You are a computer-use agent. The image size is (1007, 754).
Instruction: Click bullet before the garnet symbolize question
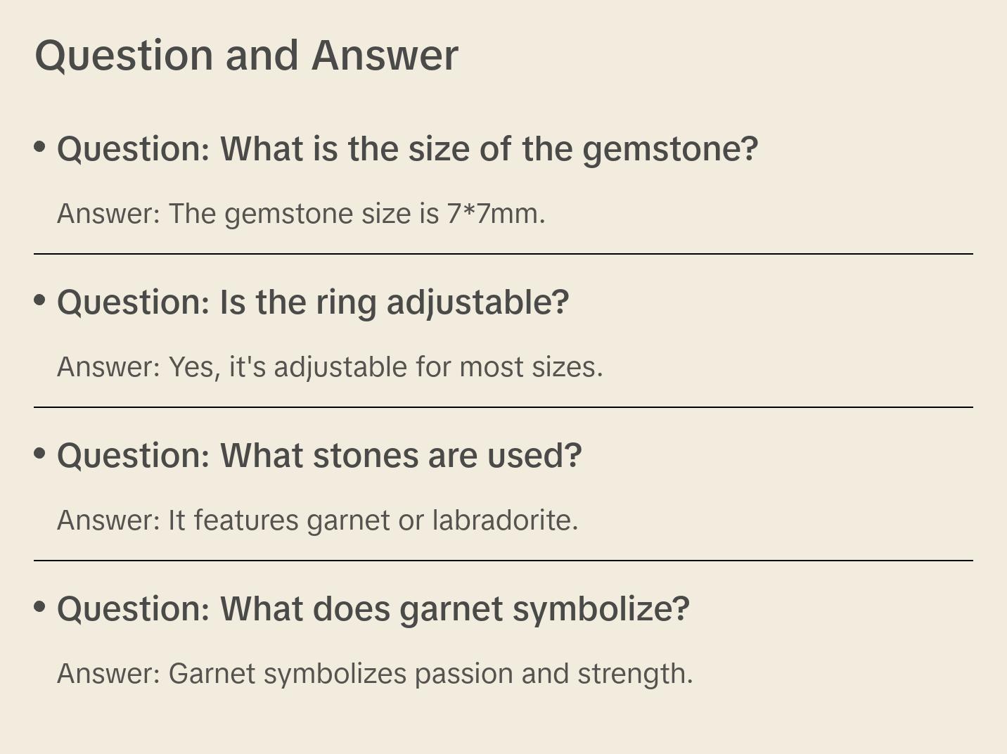pyautogui.click(x=40, y=607)
